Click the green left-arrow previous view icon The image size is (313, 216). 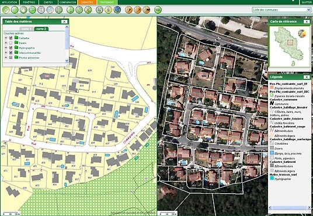click(32, 10)
